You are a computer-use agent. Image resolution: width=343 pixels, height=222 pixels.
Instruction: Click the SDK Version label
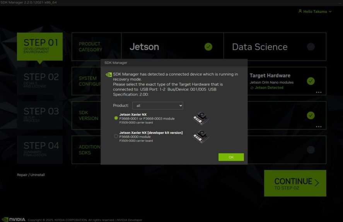89,115
